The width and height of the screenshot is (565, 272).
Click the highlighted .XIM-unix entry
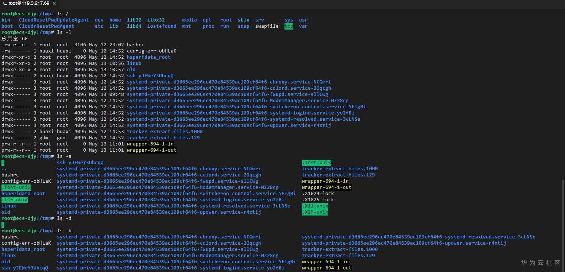click(315, 212)
